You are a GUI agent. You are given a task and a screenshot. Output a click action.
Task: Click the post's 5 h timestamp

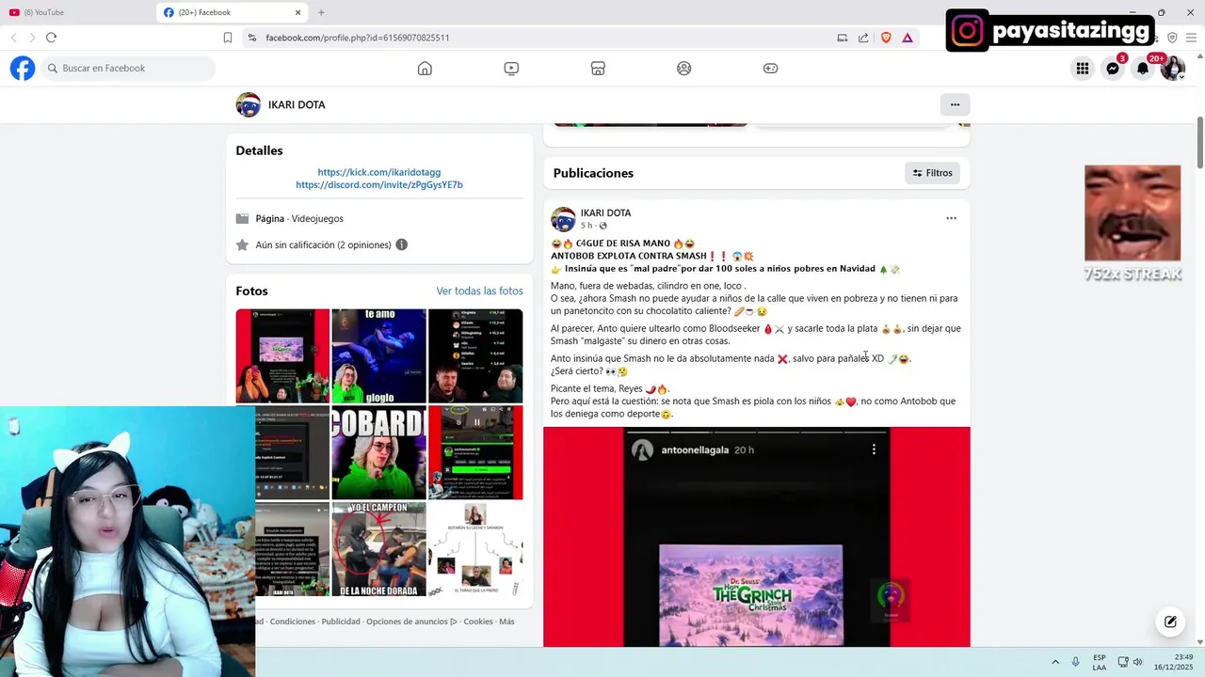pyautogui.click(x=586, y=226)
